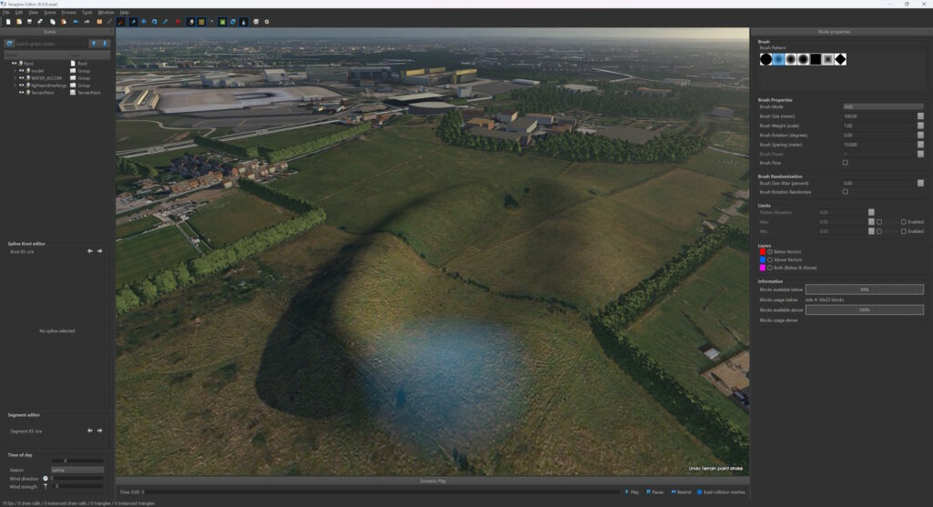
Task: Open the Season dropdown
Action: tap(77, 470)
